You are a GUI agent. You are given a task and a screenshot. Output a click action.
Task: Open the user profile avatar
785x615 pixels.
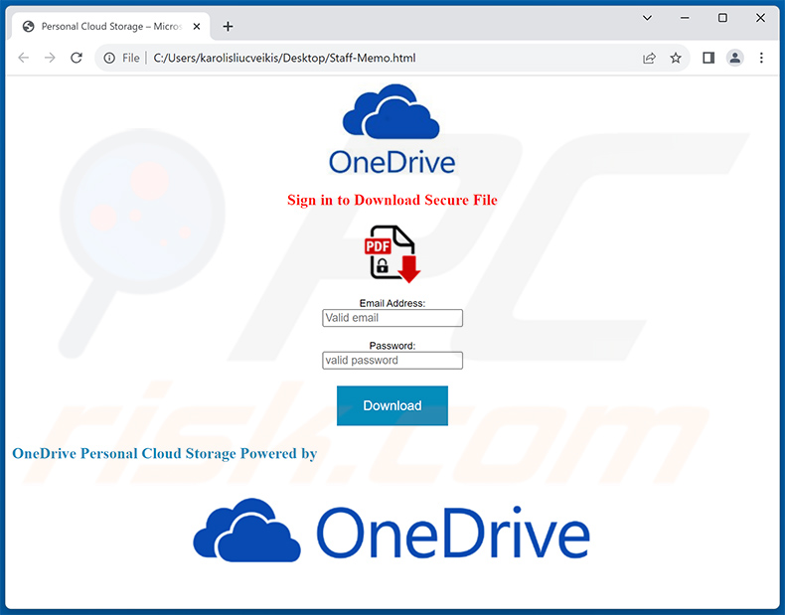[x=735, y=58]
